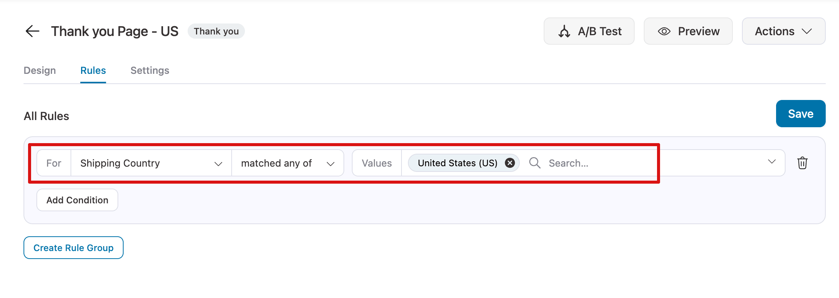The image size is (839, 298).
Task: Save the current rules
Action: (800, 113)
